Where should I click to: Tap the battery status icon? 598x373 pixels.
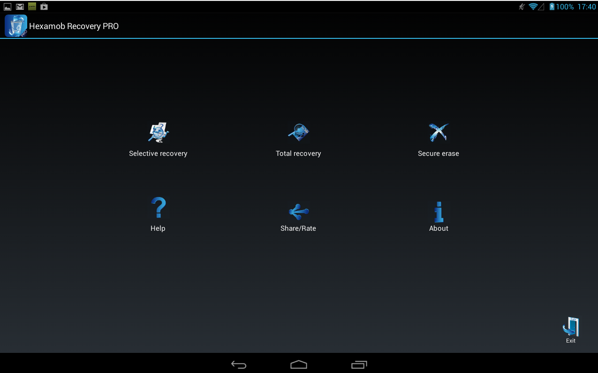click(552, 7)
